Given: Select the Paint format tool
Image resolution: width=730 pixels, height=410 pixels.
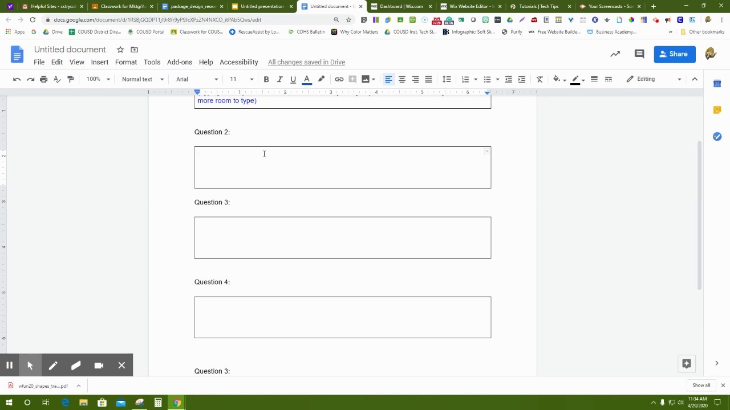Looking at the screenshot, I should [71, 79].
